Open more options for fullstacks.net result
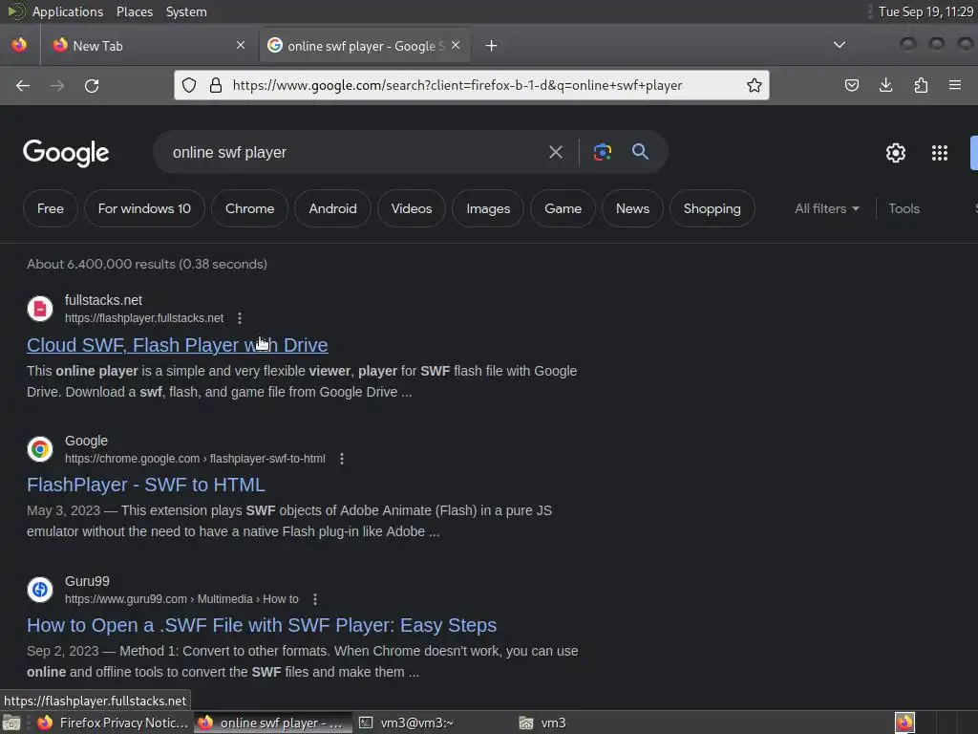The width and height of the screenshot is (978, 734). click(240, 318)
